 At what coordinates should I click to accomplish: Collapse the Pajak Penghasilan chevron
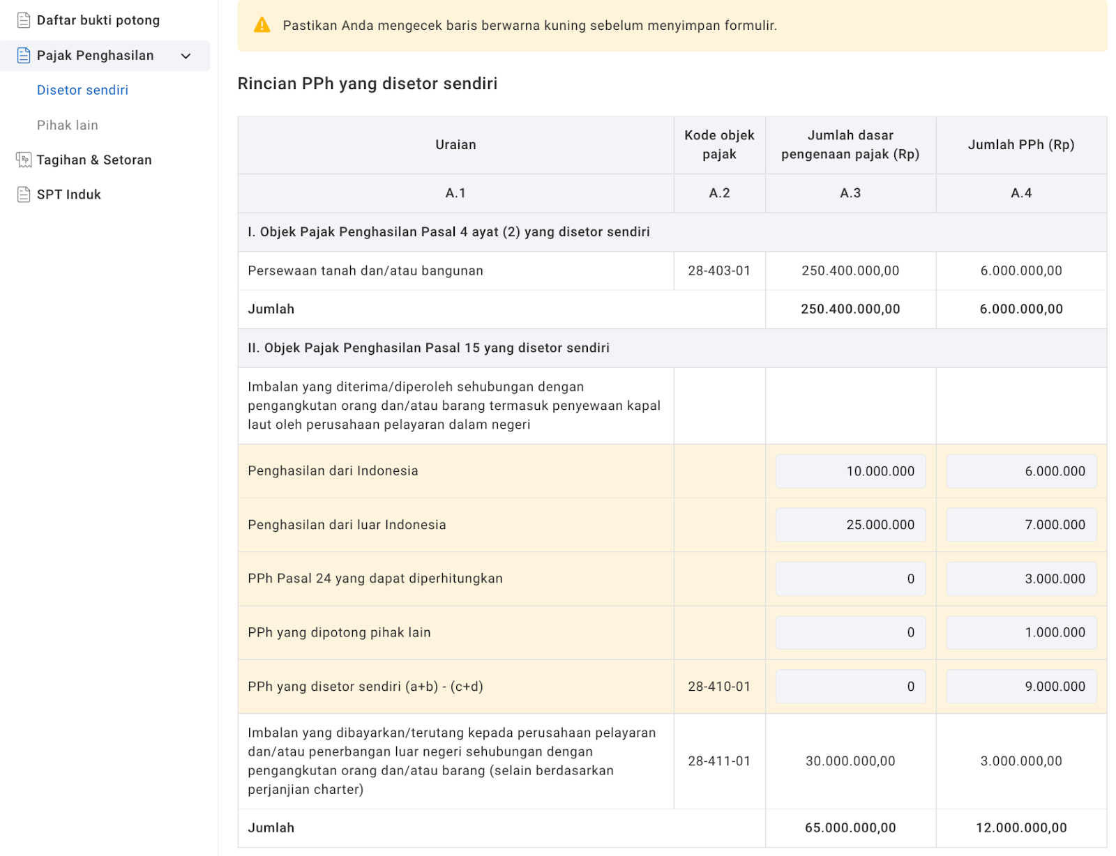pos(186,56)
